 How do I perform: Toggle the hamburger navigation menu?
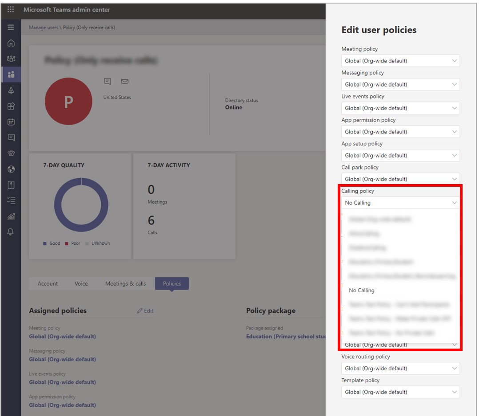pyautogui.click(x=11, y=27)
